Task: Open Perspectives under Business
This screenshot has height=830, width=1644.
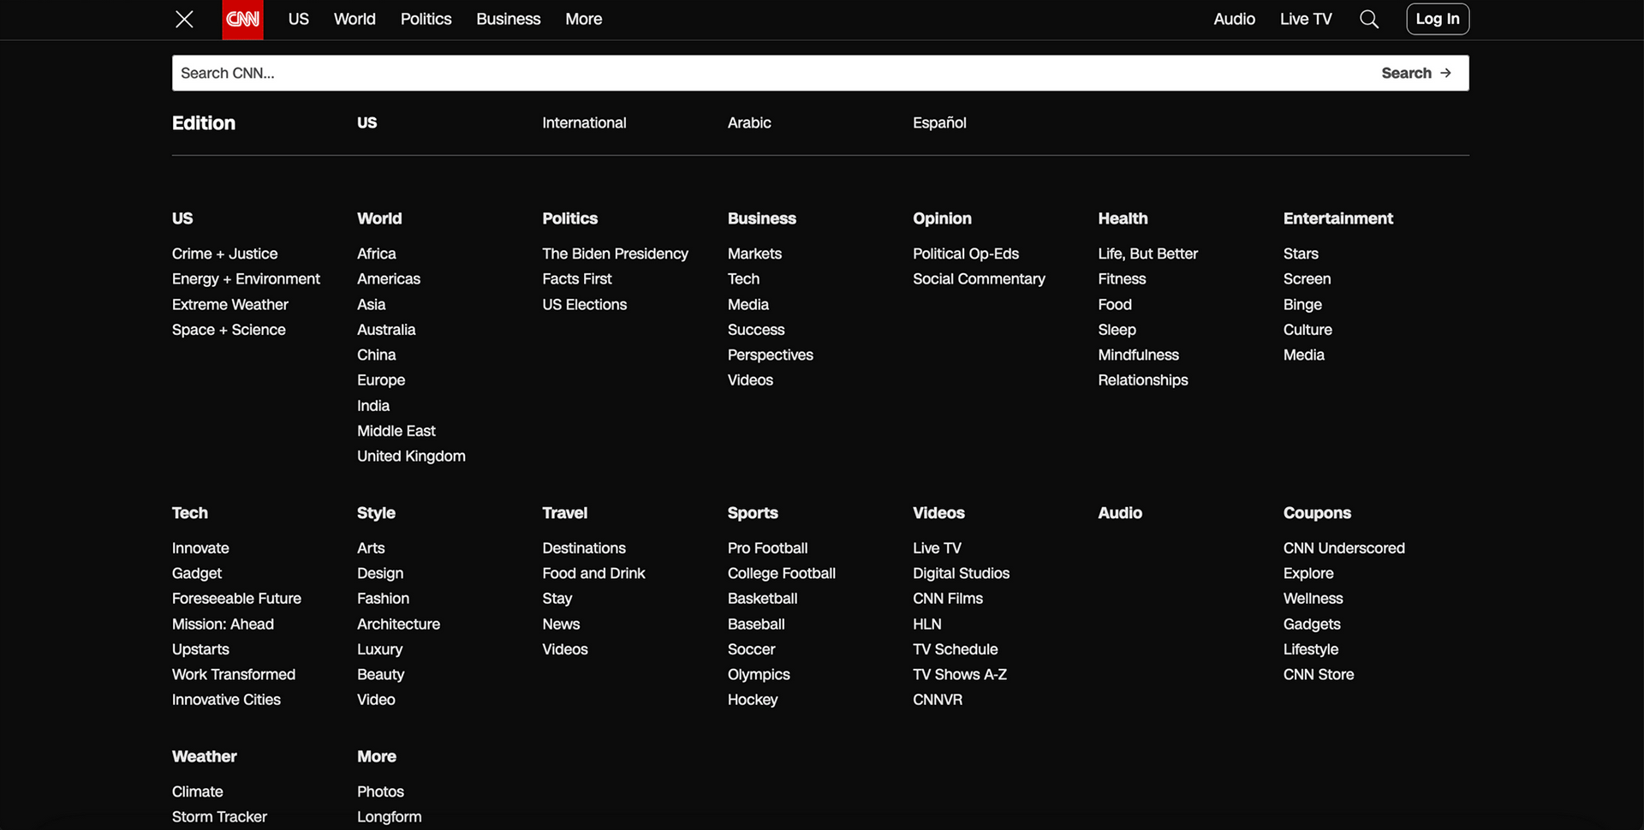Action: (770, 355)
